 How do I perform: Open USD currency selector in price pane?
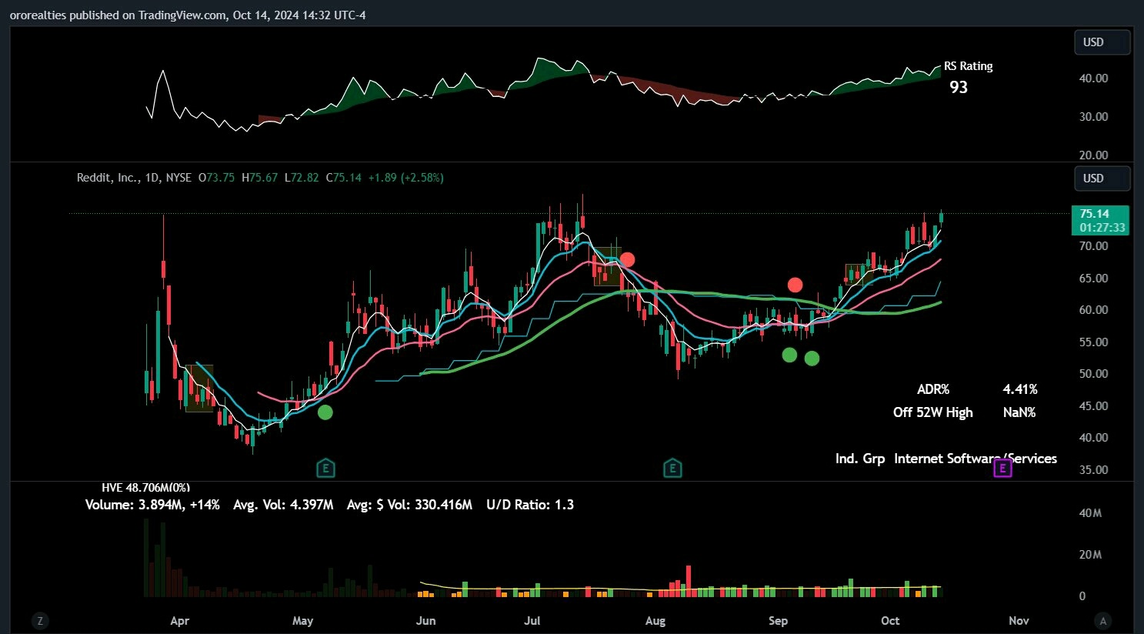tap(1102, 179)
